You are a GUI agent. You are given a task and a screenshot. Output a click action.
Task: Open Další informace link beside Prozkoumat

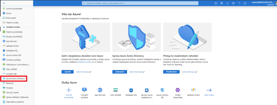coord(189,72)
